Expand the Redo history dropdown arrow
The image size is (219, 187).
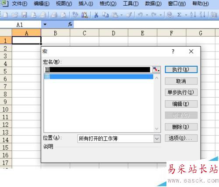161,15
